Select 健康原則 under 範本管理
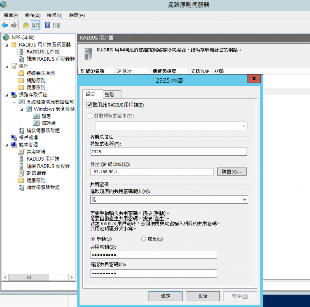This screenshot has width=310, height=307. [36, 181]
